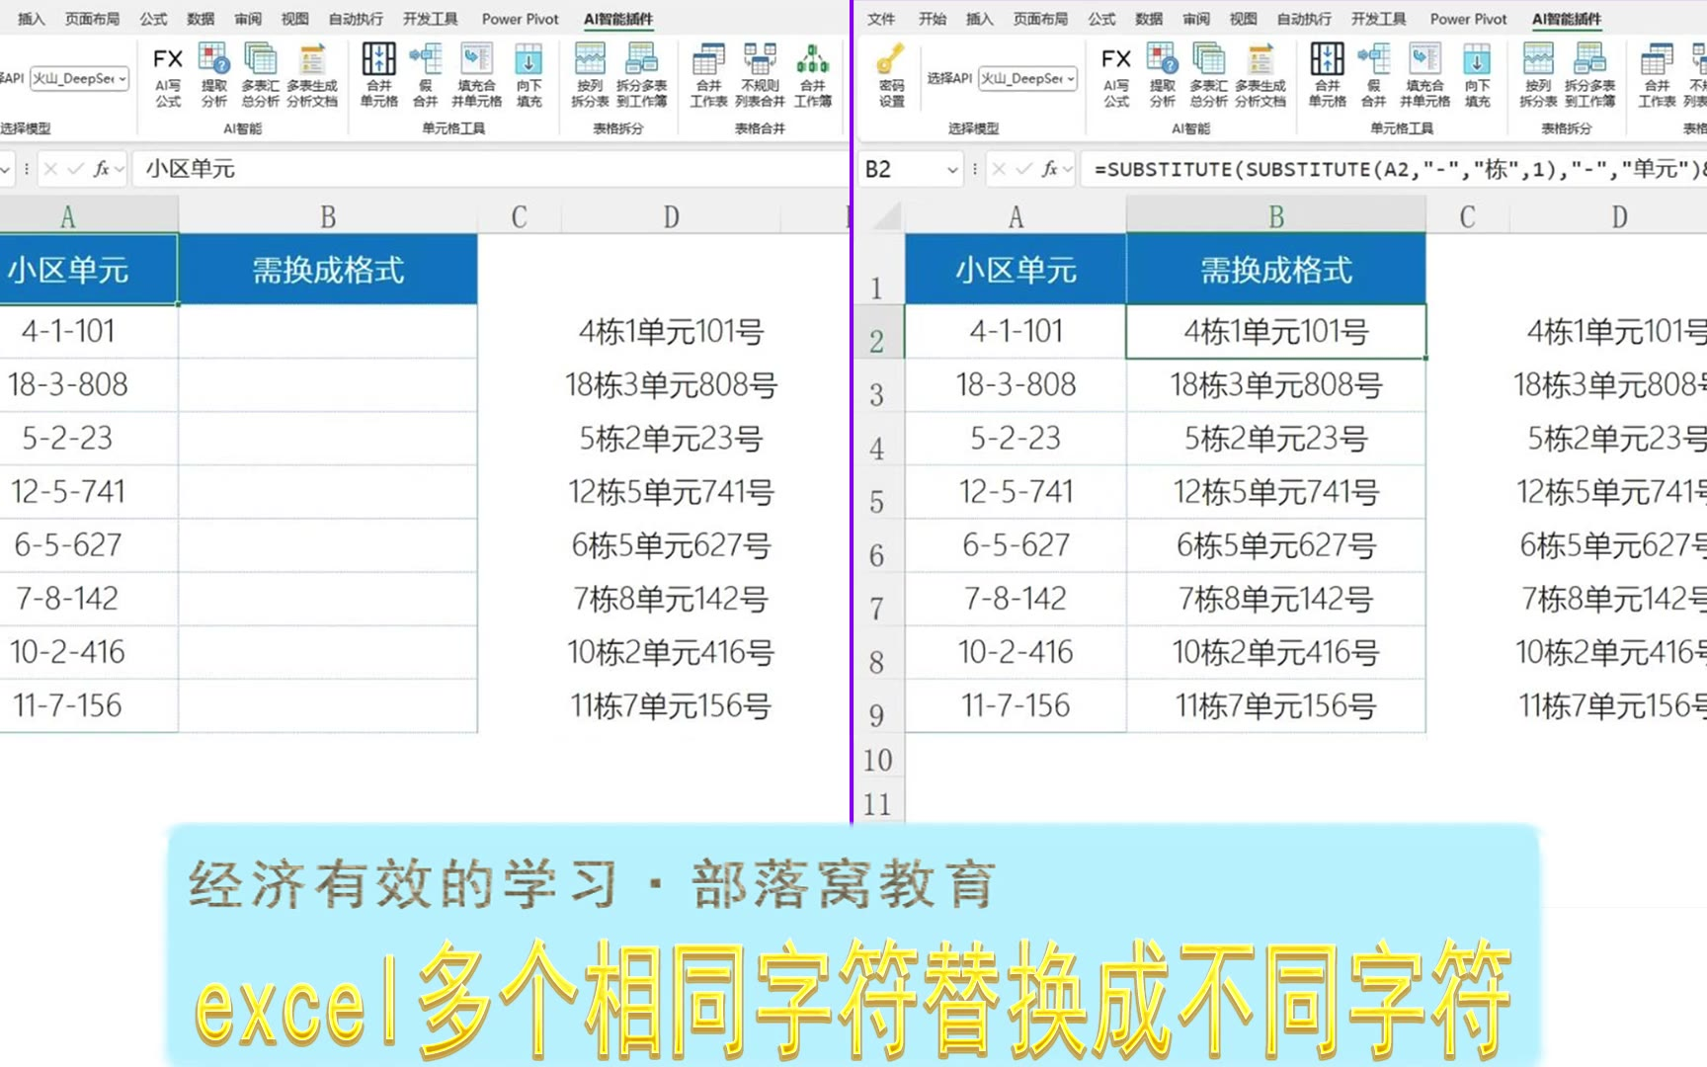Open 文件 menu in right window
1707x1067 pixels.
point(881,19)
